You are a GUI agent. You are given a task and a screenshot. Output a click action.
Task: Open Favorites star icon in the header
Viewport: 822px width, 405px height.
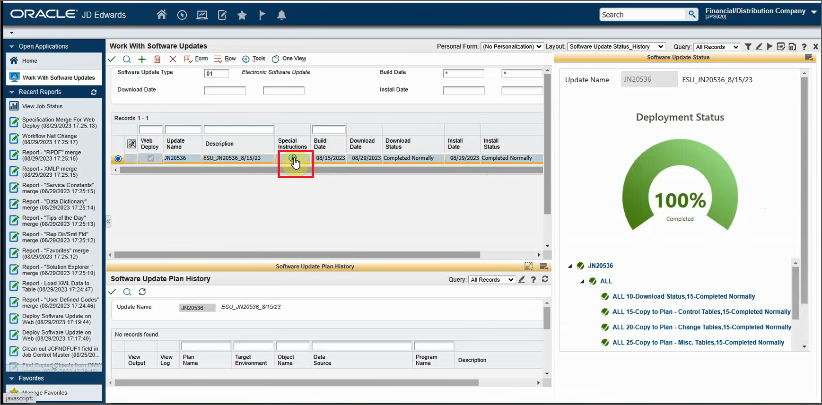[x=242, y=15]
